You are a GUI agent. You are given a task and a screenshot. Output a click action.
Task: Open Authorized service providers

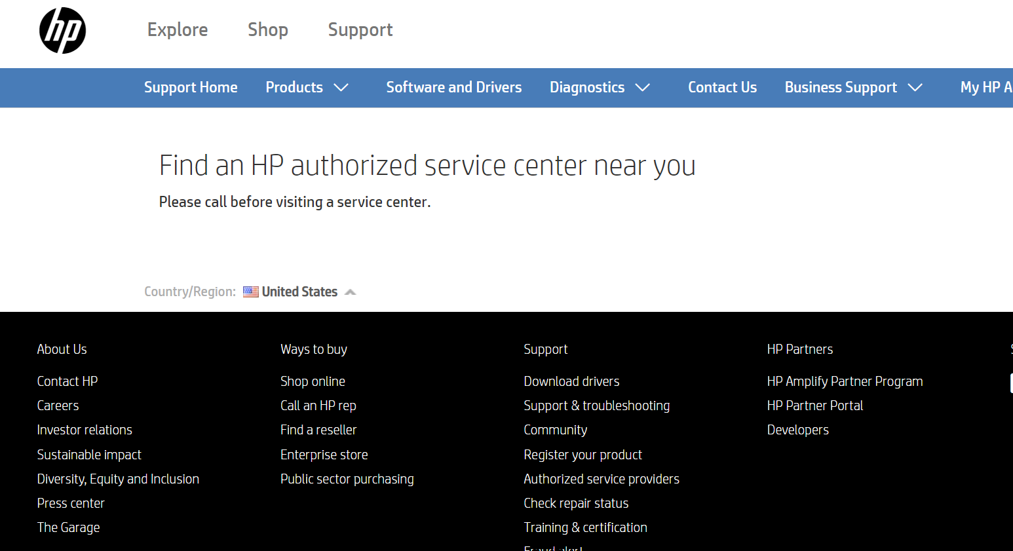(602, 478)
